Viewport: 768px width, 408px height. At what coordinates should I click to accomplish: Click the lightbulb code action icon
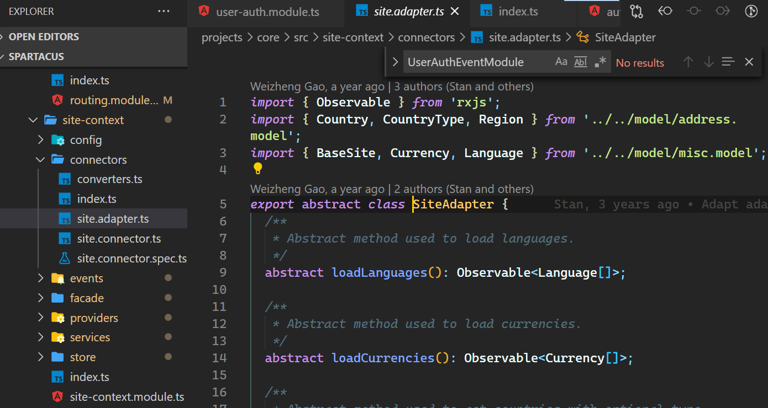(257, 169)
